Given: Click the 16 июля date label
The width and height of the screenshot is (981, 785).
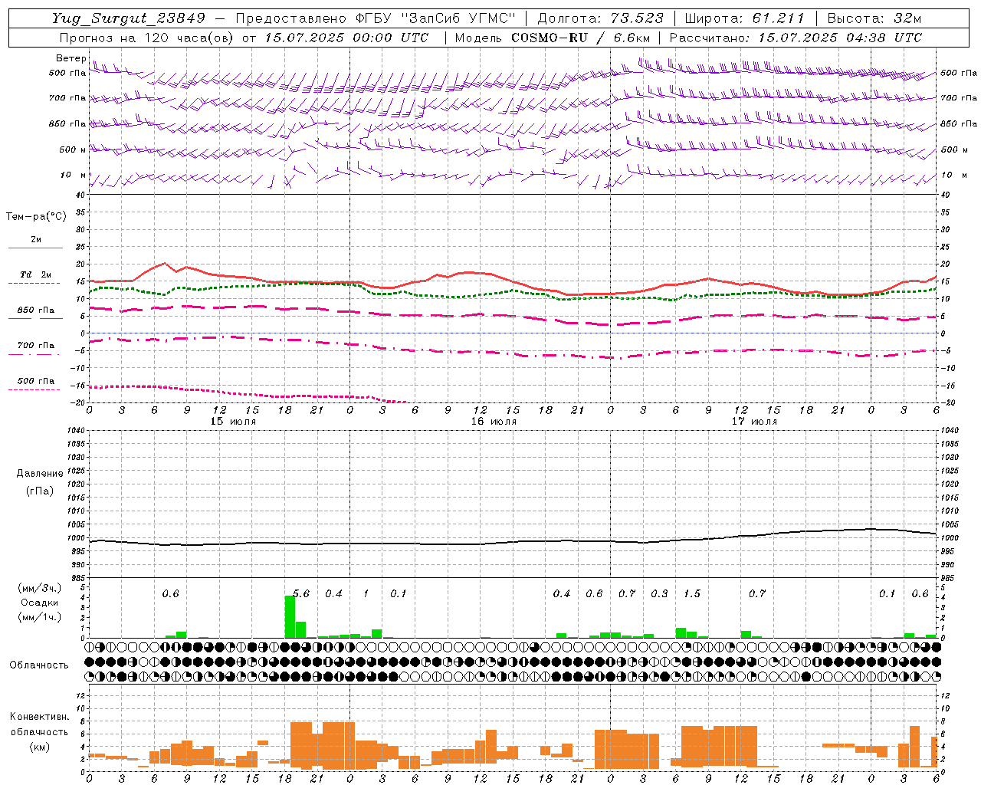Looking at the screenshot, I should 494,422.
